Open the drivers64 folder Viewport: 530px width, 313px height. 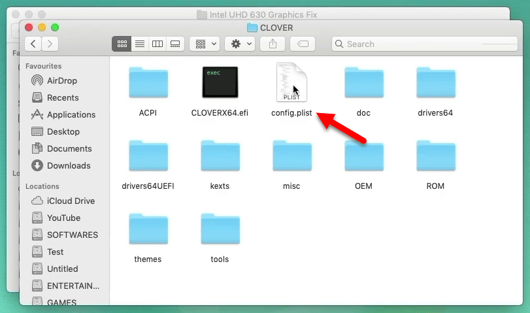coord(436,82)
